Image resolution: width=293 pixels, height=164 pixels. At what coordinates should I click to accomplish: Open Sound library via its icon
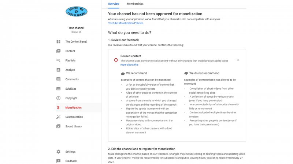point(58,126)
